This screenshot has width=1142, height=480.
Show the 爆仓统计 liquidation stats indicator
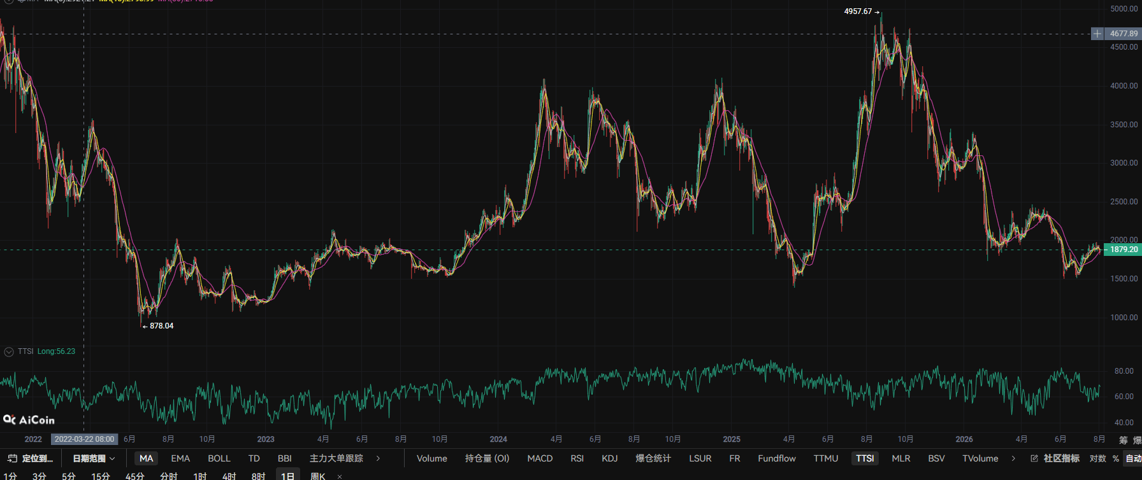coord(653,458)
